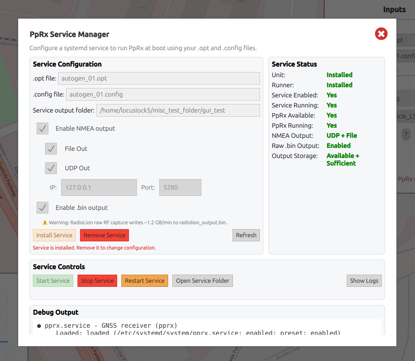The width and height of the screenshot is (415, 361).
Task: Click the .opt file input field
Action: [159, 78]
